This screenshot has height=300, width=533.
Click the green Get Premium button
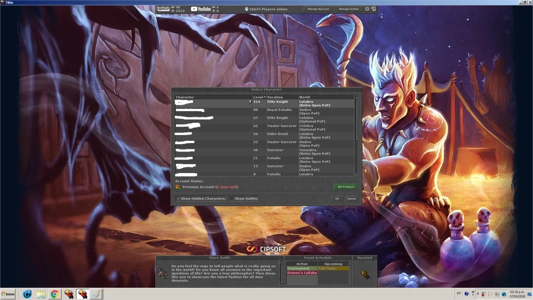346,187
